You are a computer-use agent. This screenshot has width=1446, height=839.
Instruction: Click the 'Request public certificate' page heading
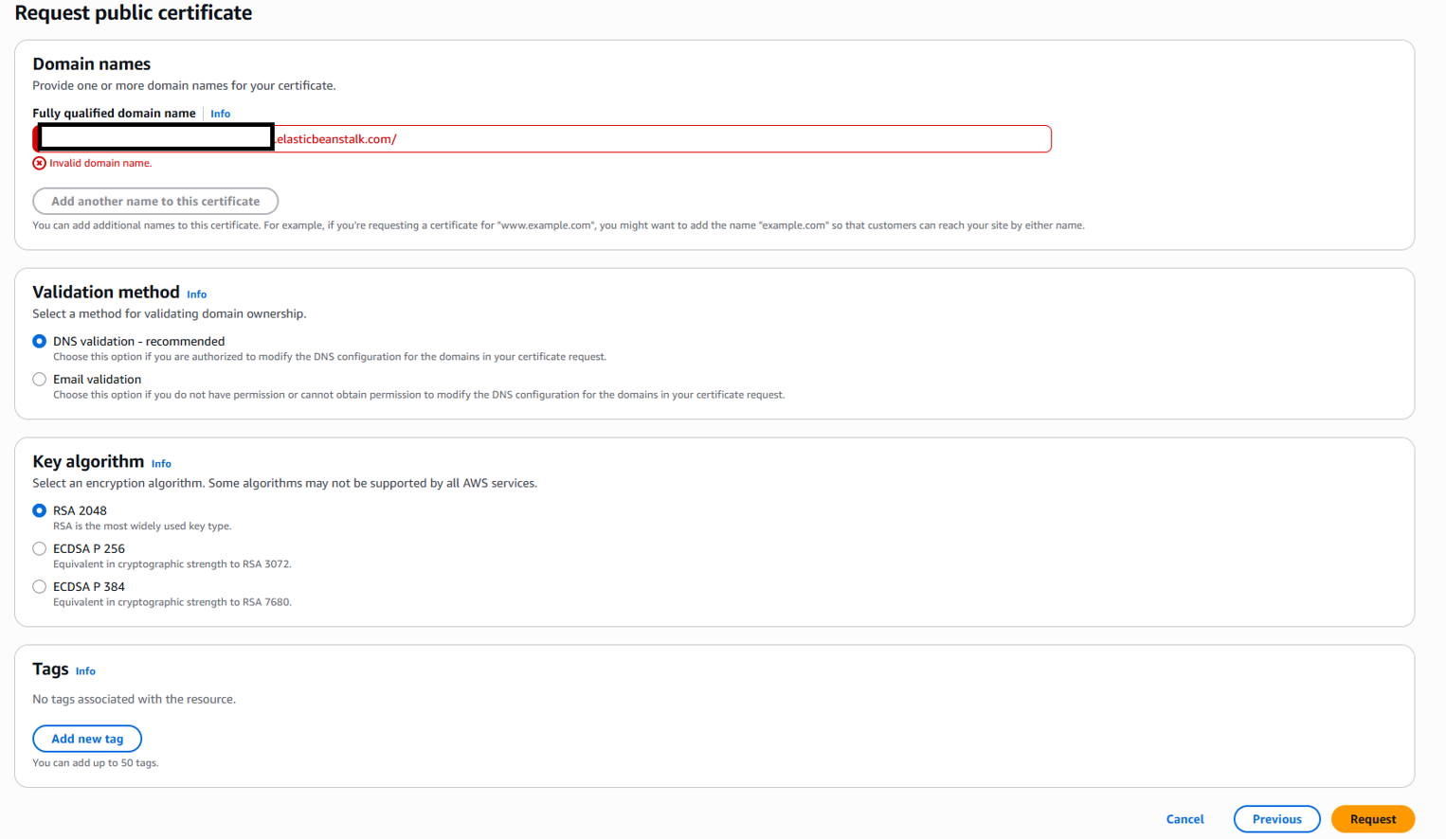[134, 13]
